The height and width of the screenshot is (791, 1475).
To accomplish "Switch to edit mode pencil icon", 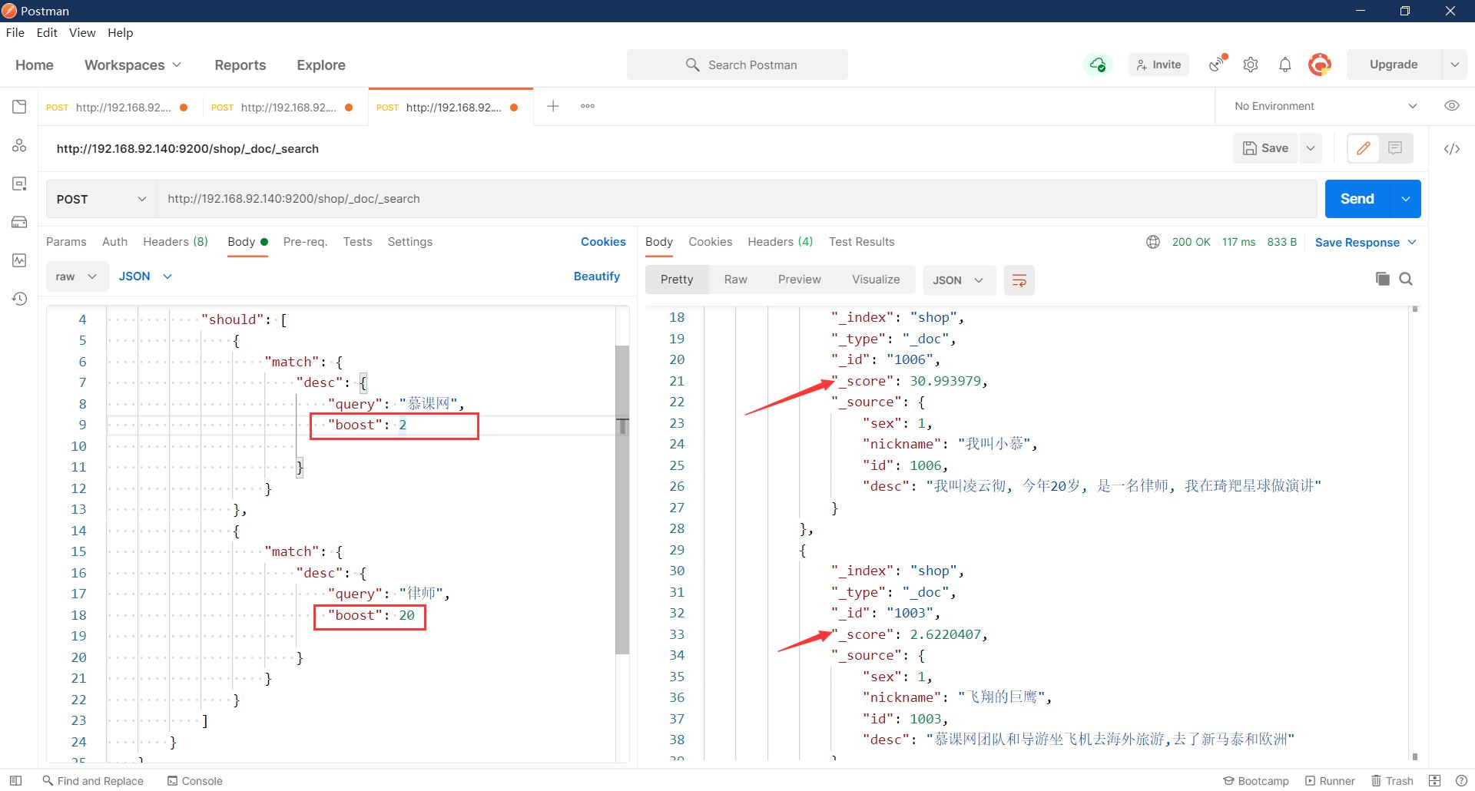I will coord(1364,148).
